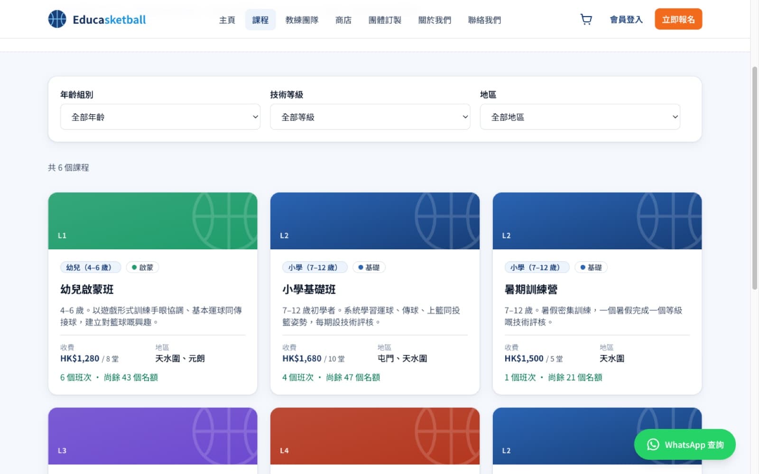759x474 pixels.
Task: Click the page vertical scrollbar thumb
Action: [755, 178]
